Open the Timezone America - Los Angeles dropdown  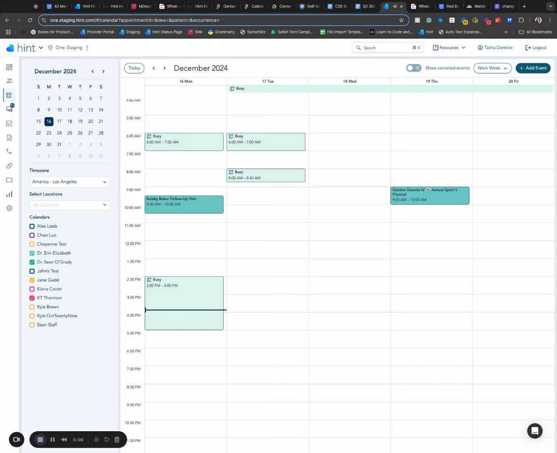click(x=70, y=182)
